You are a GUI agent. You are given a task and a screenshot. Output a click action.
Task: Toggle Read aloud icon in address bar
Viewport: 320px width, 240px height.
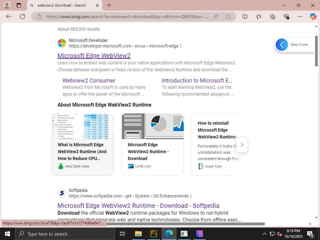216,17
